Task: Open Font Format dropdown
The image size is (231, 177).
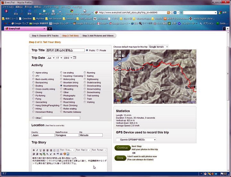Action: 99,150
